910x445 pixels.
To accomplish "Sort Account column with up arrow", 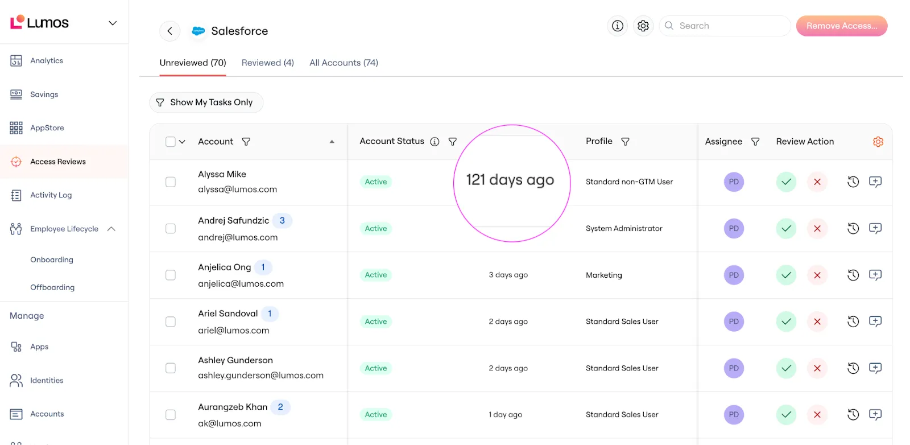I will pos(332,142).
